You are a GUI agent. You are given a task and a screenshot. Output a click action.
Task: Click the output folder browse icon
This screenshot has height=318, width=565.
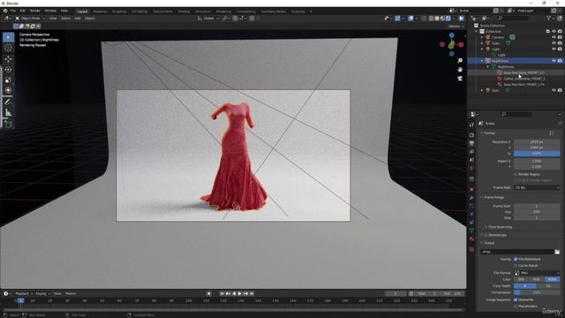coord(557,252)
